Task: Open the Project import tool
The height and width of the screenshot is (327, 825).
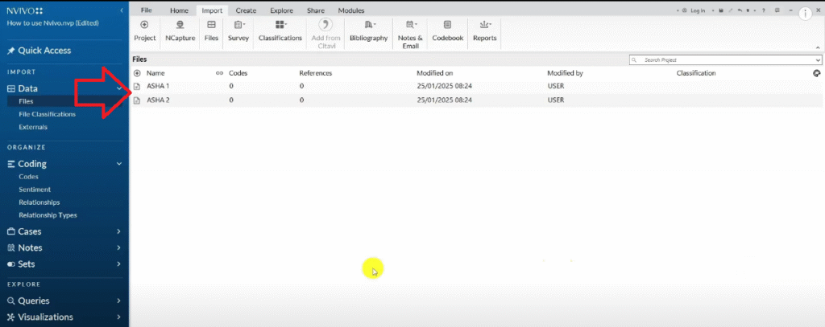Action: click(x=145, y=31)
